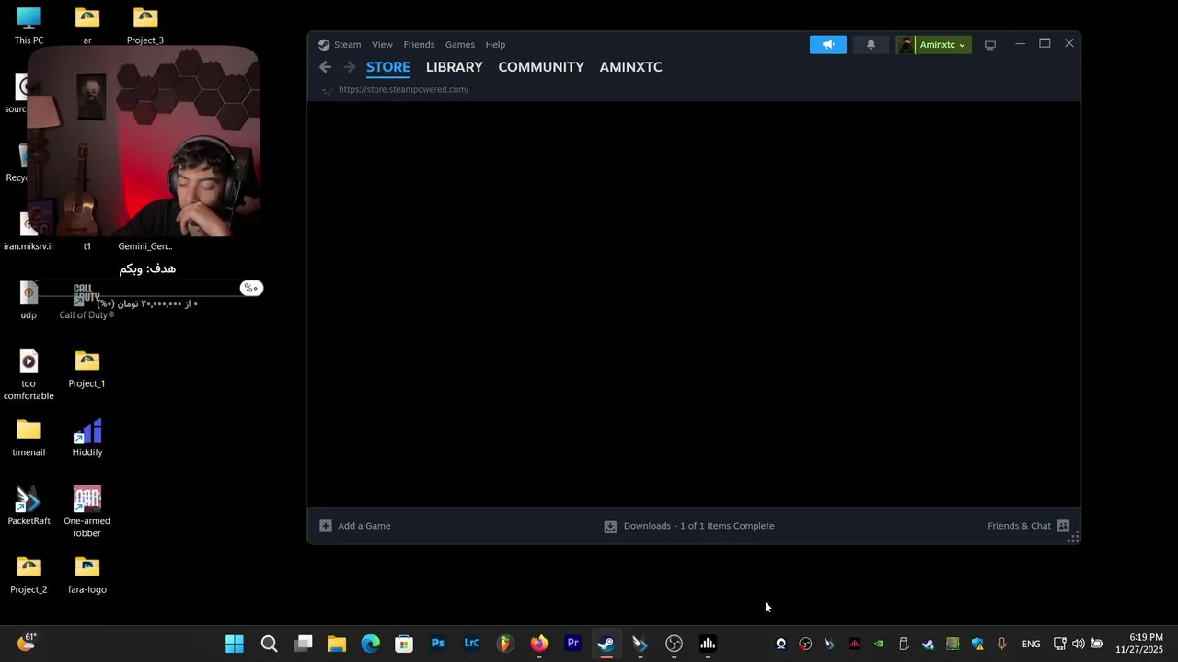Switch to the LIBRARY tab

click(x=455, y=67)
